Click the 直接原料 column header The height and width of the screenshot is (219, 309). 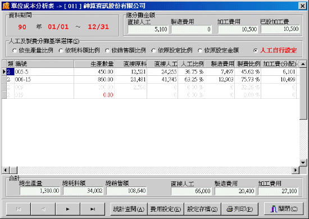(x=131, y=64)
